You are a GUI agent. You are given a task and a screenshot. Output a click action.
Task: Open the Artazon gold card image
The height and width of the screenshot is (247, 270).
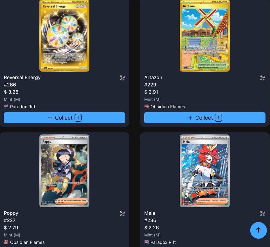pos(205,35)
